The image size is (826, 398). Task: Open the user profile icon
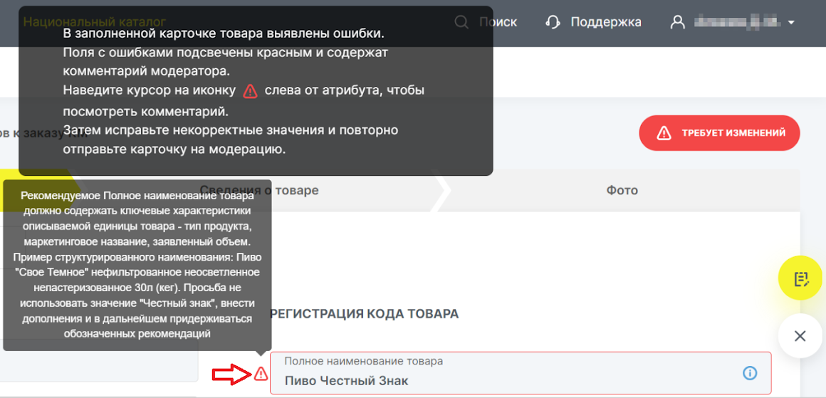click(677, 22)
